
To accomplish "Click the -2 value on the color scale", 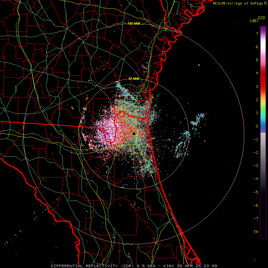I will click(256, 153).
